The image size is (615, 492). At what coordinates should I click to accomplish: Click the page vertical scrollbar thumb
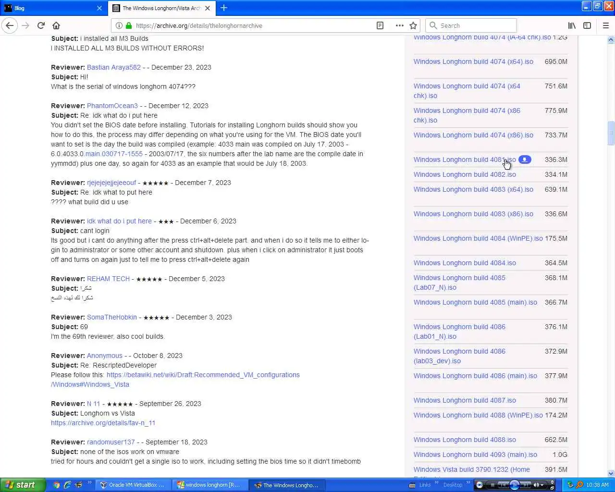coord(611,133)
